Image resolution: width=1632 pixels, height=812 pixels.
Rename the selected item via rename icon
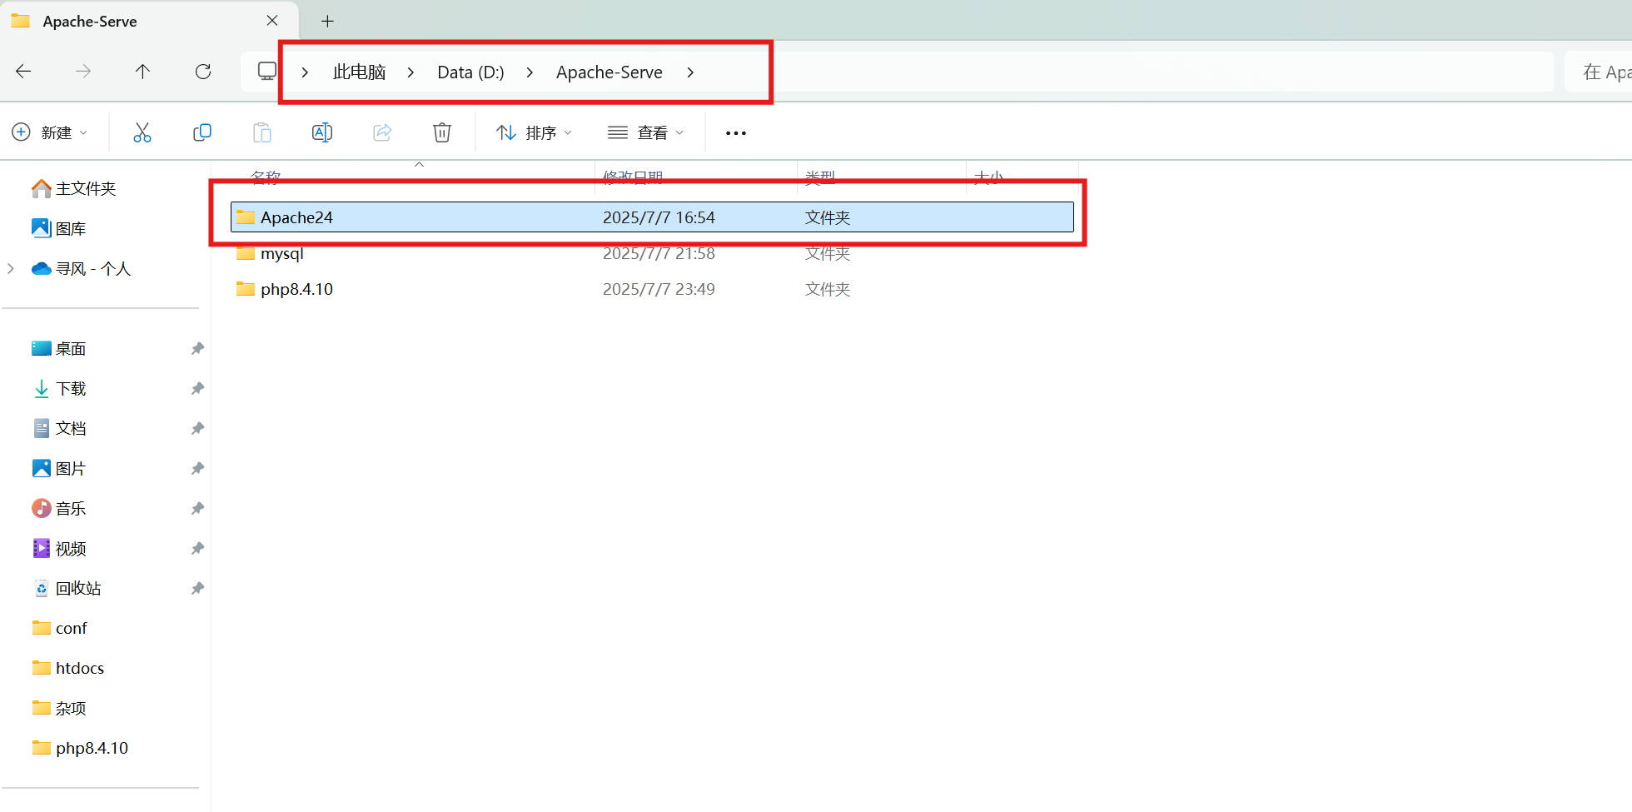pyautogui.click(x=321, y=132)
